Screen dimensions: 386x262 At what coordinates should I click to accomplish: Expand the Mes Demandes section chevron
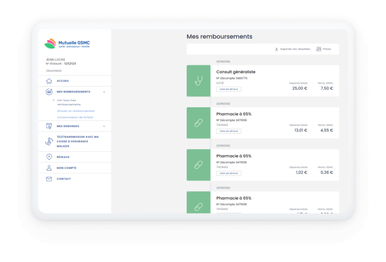104,126
